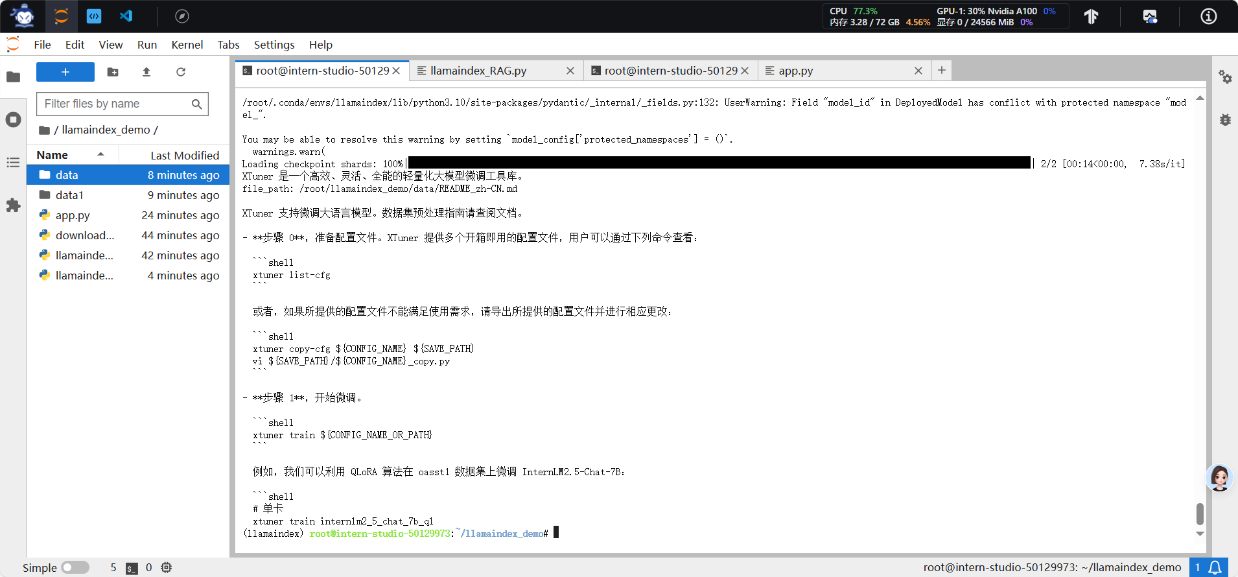This screenshot has height=577, width=1238.
Task: Open the compass explorer icon
Action: [x=182, y=16]
